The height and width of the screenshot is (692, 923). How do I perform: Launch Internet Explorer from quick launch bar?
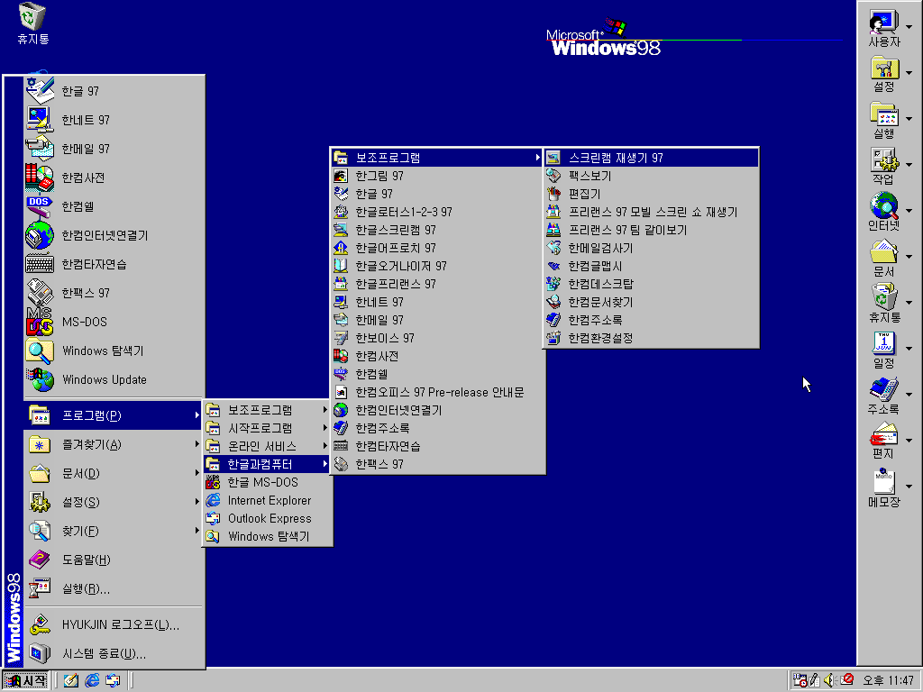(x=92, y=680)
